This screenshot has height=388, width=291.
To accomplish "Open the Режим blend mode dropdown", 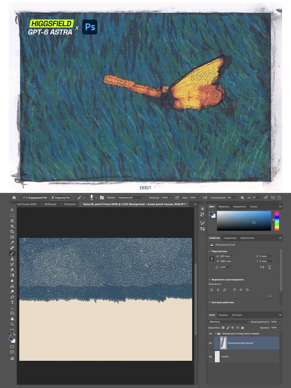I will tap(131, 198).
